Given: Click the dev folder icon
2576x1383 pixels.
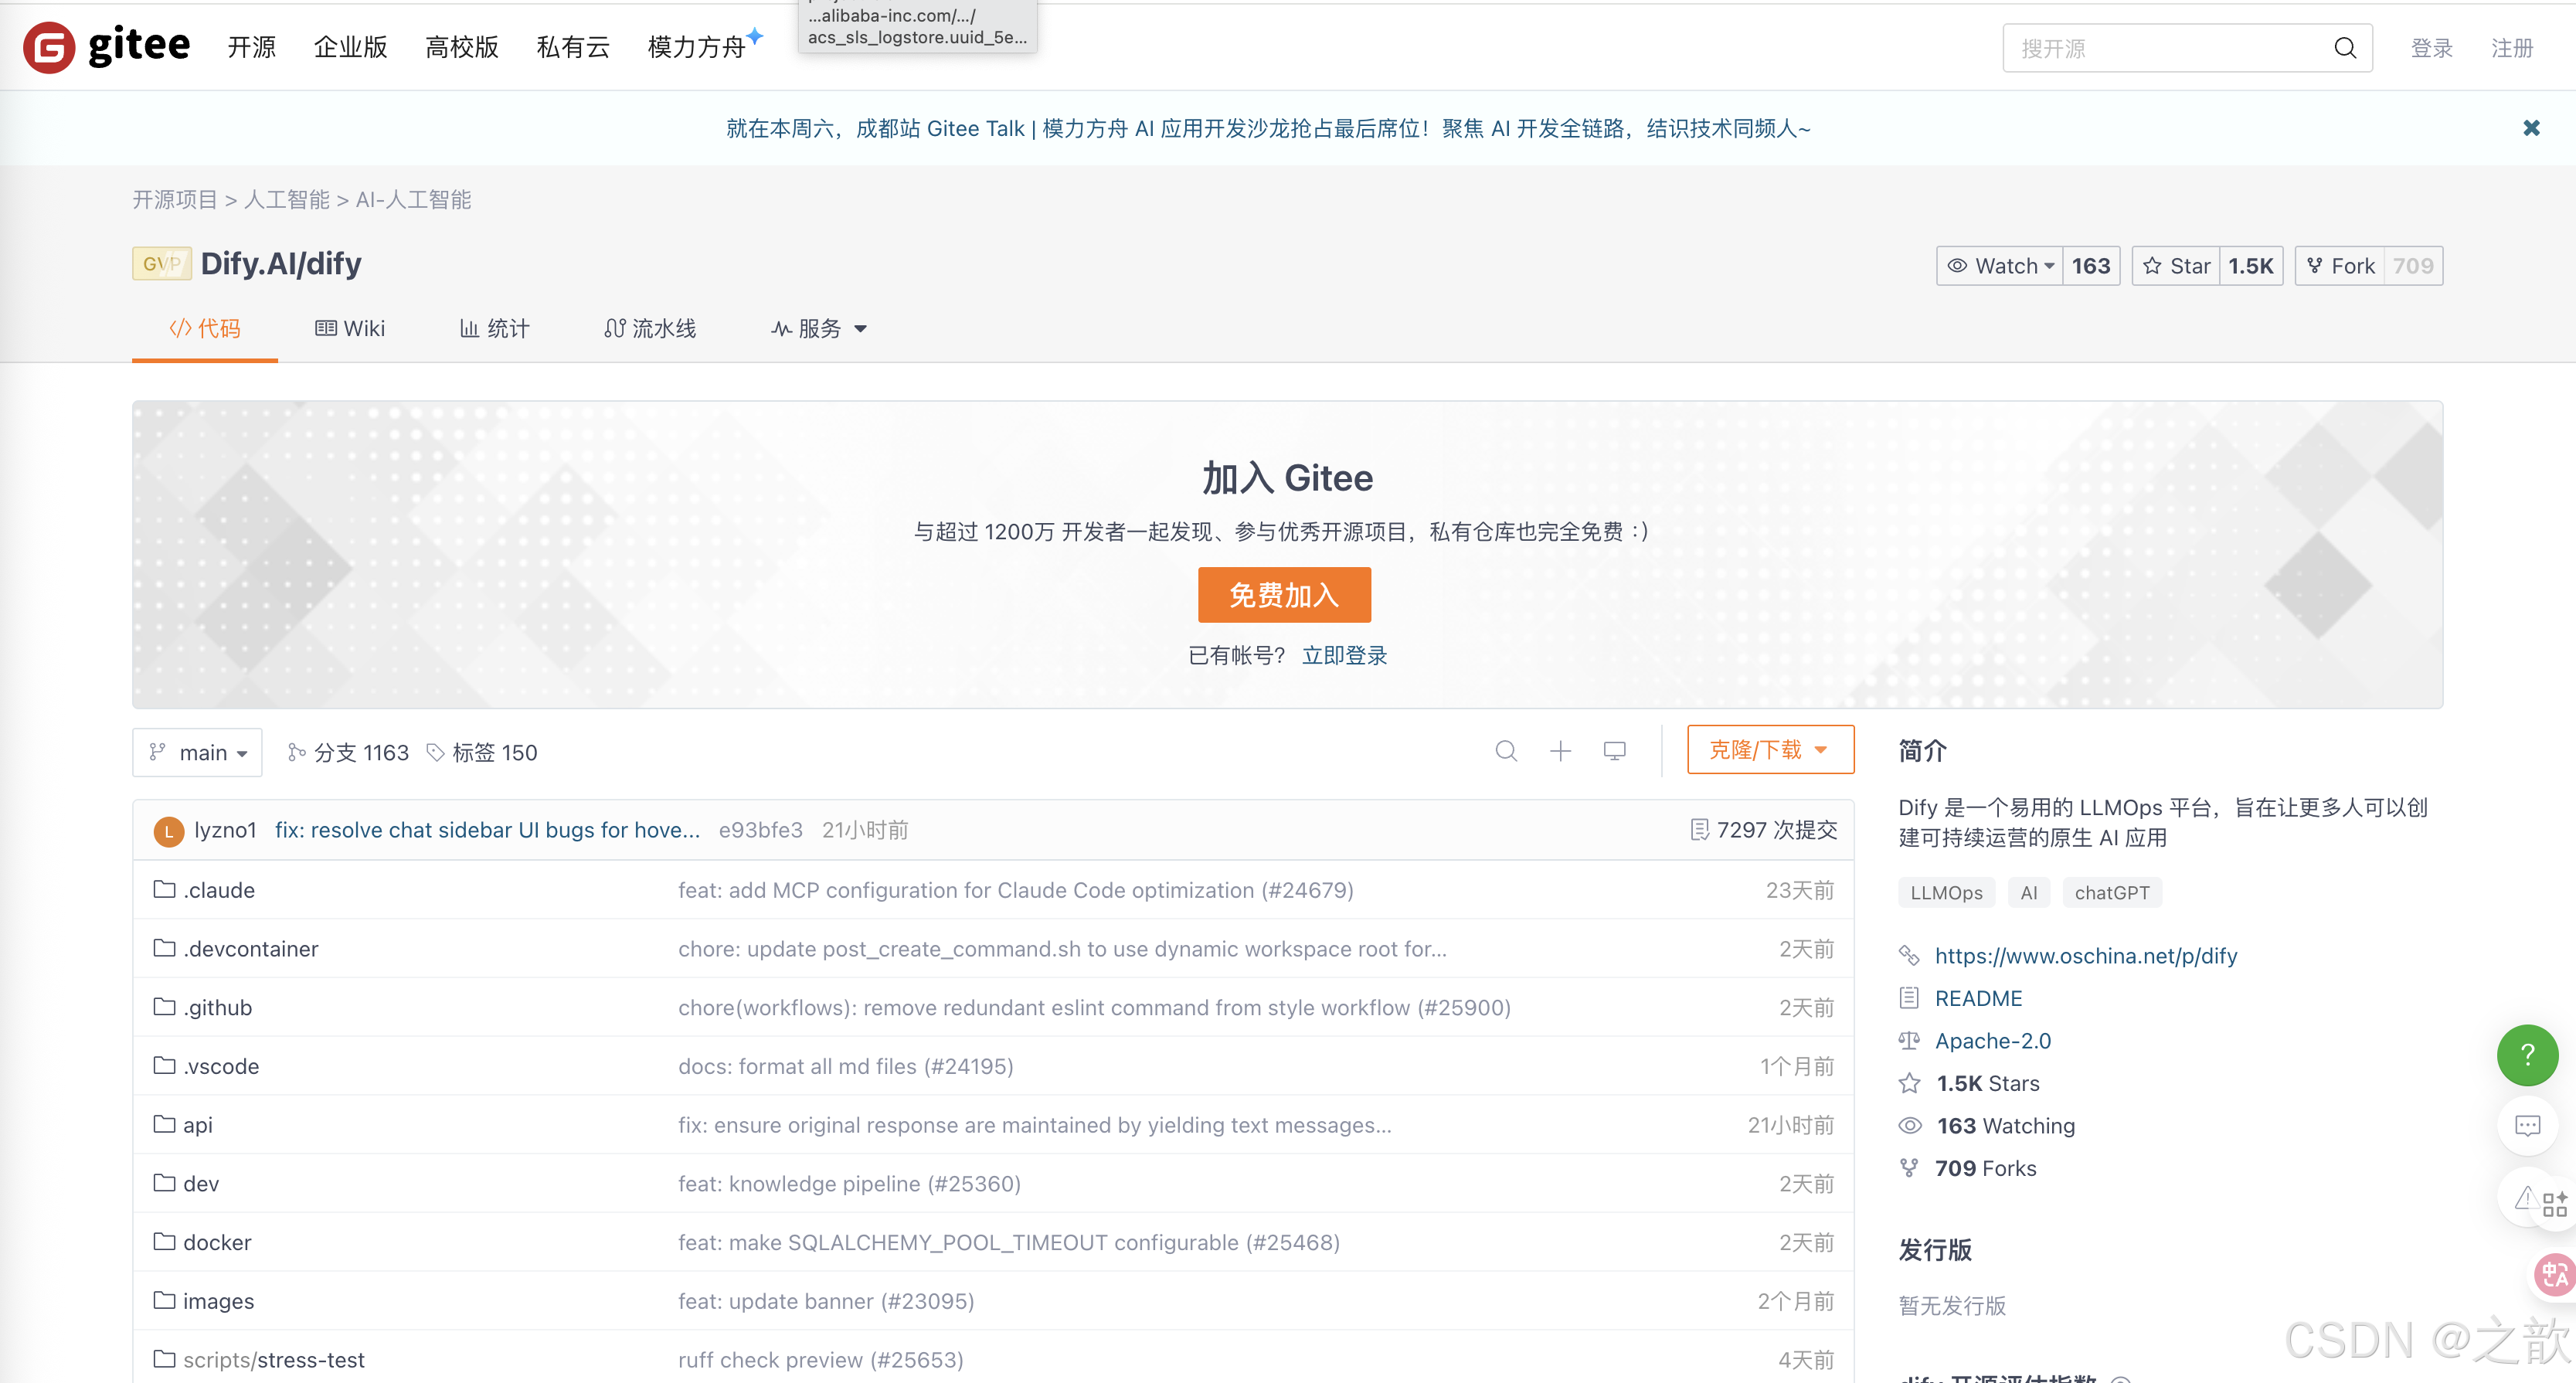Looking at the screenshot, I should pyautogui.click(x=164, y=1183).
